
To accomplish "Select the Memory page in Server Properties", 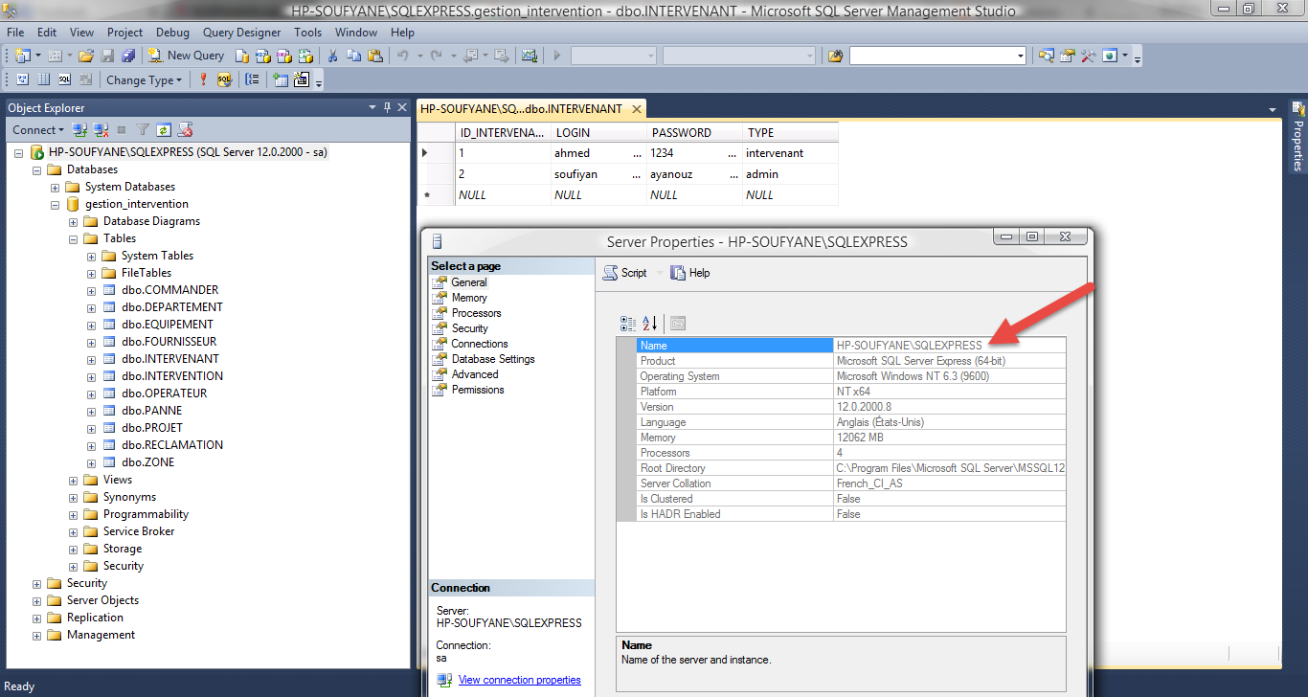I will coord(469,298).
